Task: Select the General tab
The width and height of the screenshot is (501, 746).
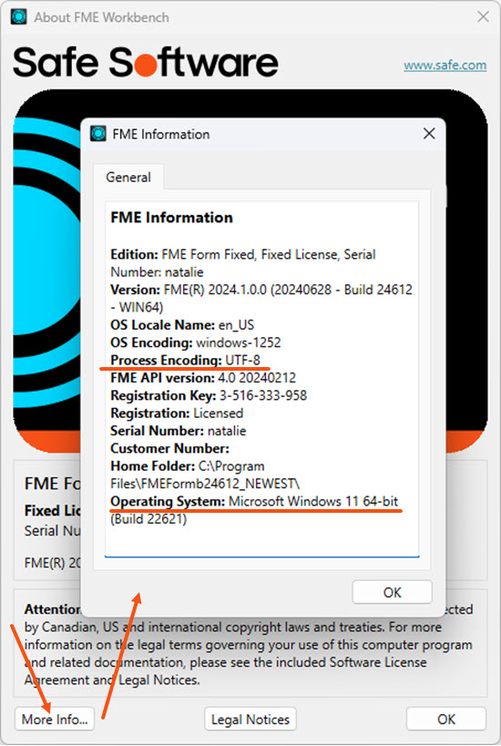Action: [x=128, y=177]
